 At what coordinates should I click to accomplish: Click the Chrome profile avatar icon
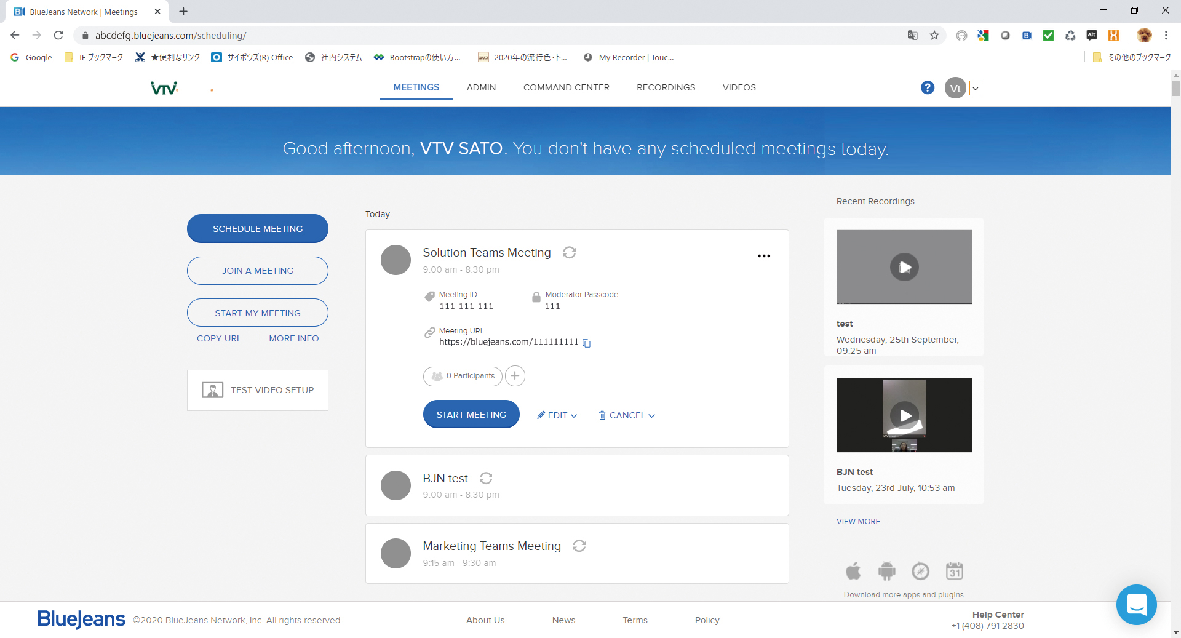coord(1144,35)
